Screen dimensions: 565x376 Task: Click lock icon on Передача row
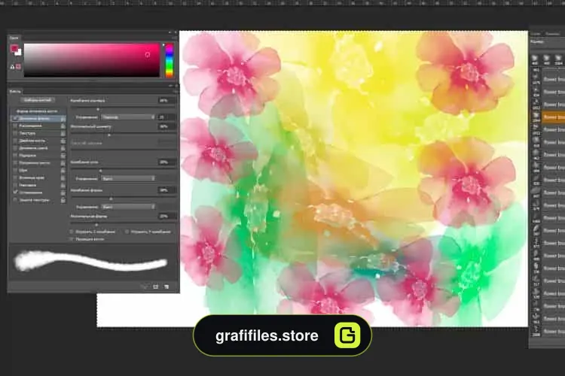(x=63, y=156)
